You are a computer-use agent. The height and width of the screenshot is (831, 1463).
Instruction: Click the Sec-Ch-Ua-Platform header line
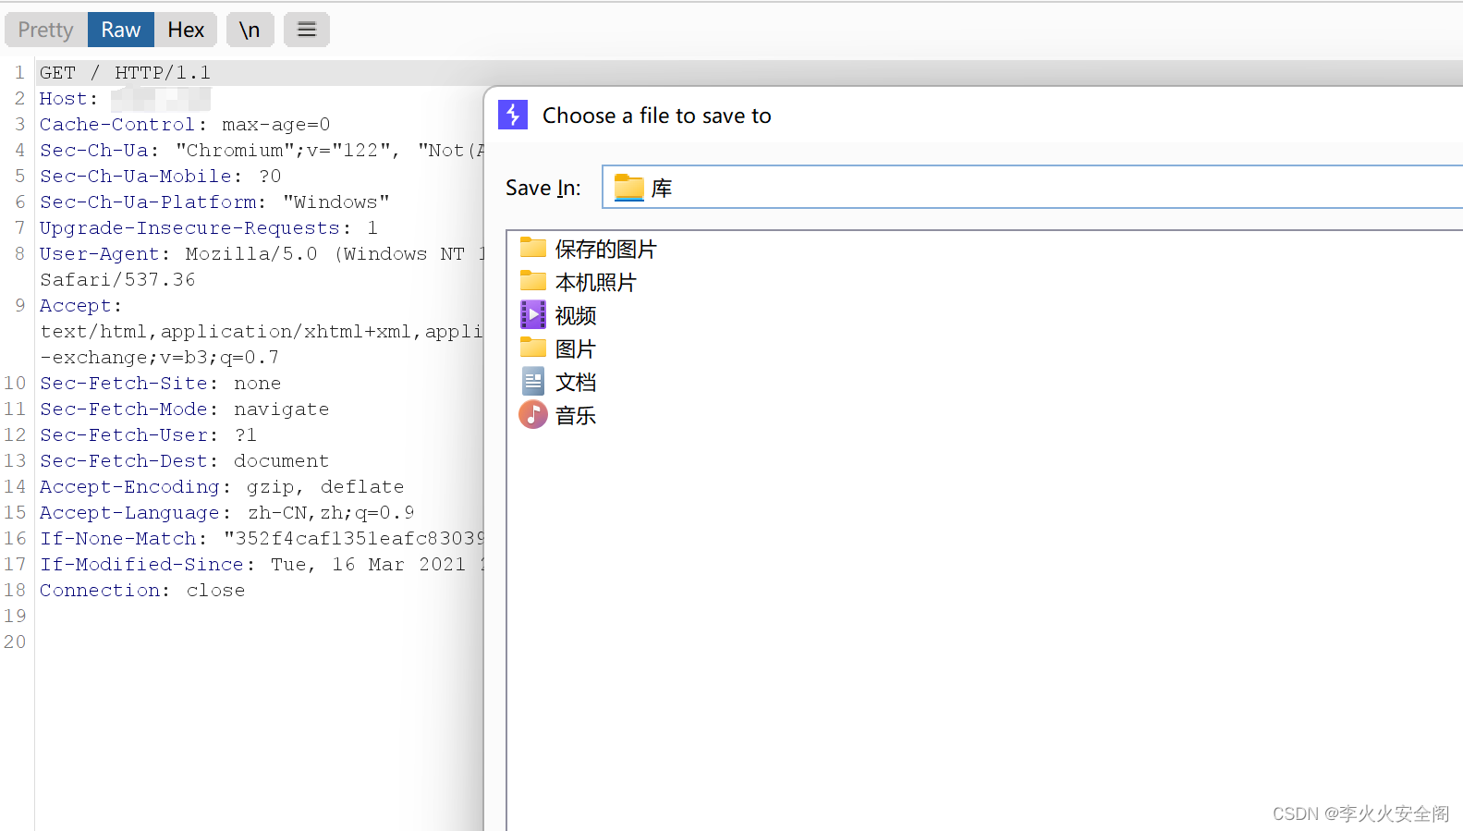(x=214, y=202)
